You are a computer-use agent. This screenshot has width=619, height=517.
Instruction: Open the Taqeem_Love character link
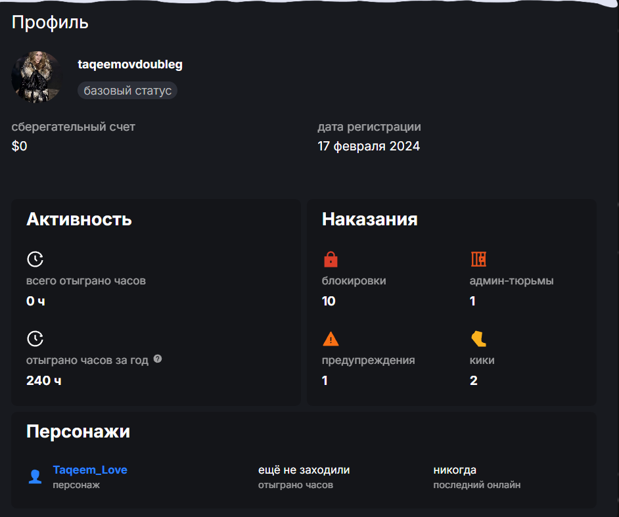tap(90, 470)
